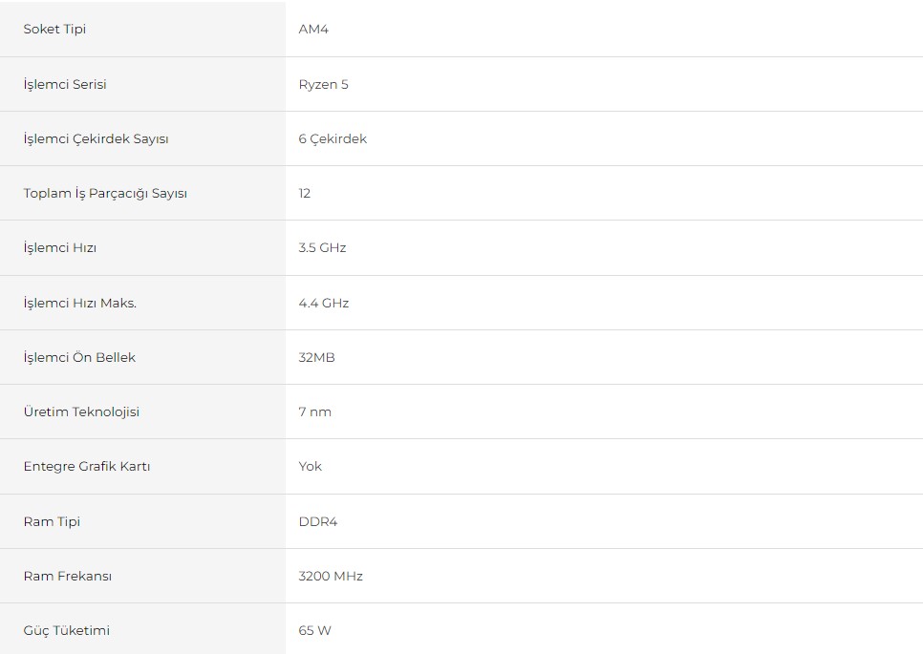Image resolution: width=923 pixels, height=654 pixels.
Task: Select the 12 threads value
Action: pyautogui.click(x=305, y=194)
